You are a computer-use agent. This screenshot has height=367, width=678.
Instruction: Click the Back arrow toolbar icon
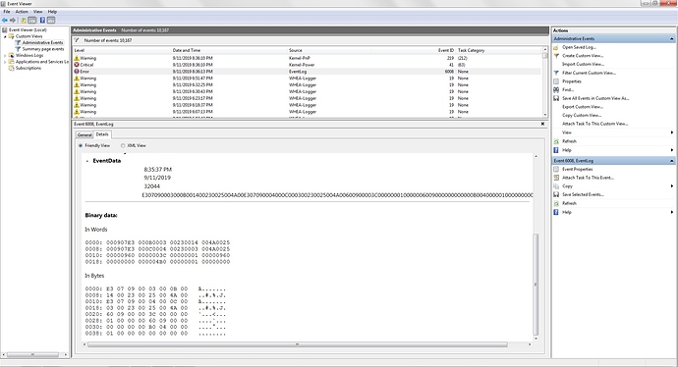pyautogui.click(x=5, y=20)
